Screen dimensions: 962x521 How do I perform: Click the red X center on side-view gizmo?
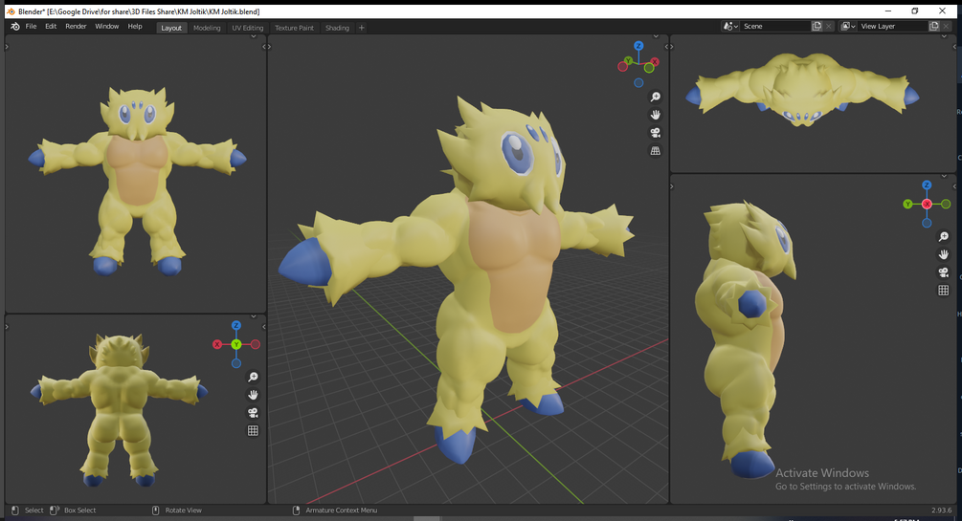click(927, 205)
